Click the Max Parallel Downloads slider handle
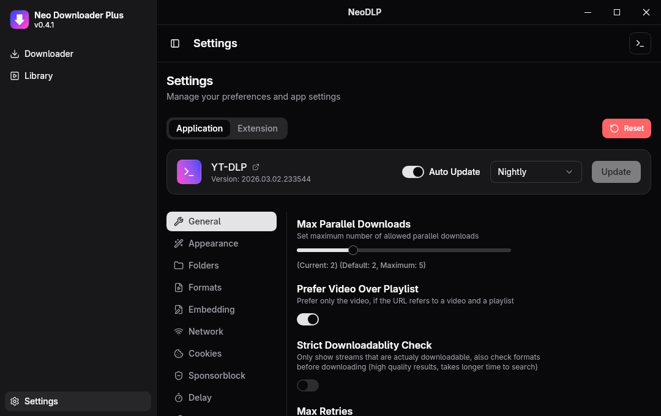The width and height of the screenshot is (661, 416). (353, 250)
